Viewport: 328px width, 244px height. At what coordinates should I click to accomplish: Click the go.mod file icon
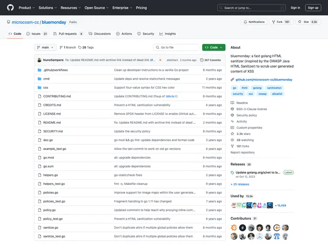click(39, 158)
